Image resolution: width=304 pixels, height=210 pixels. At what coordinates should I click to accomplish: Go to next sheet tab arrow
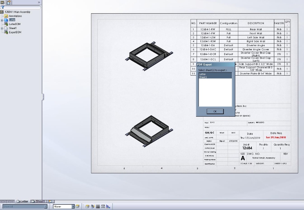[x=9, y=201]
